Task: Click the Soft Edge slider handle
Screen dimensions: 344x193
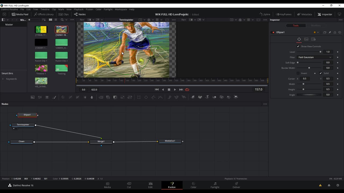Action: pyautogui.click(x=298, y=62)
